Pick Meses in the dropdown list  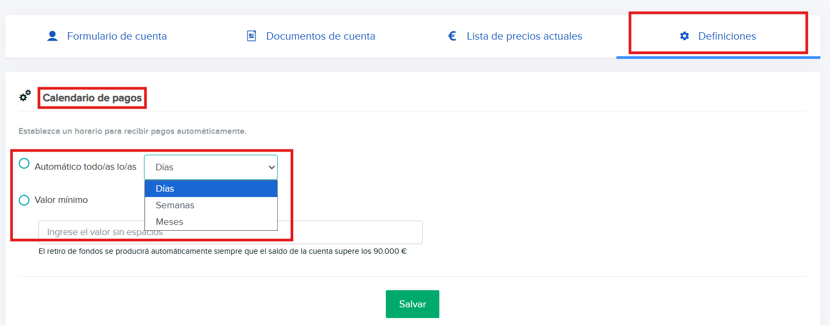(x=211, y=222)
